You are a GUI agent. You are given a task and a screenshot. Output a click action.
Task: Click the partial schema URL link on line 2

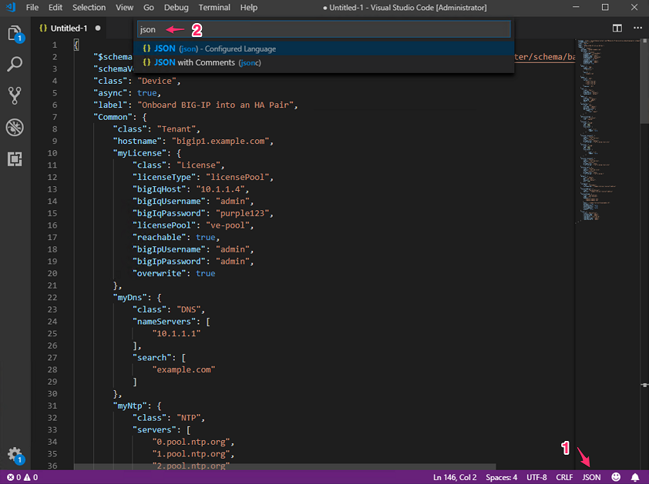pos(544,57)
